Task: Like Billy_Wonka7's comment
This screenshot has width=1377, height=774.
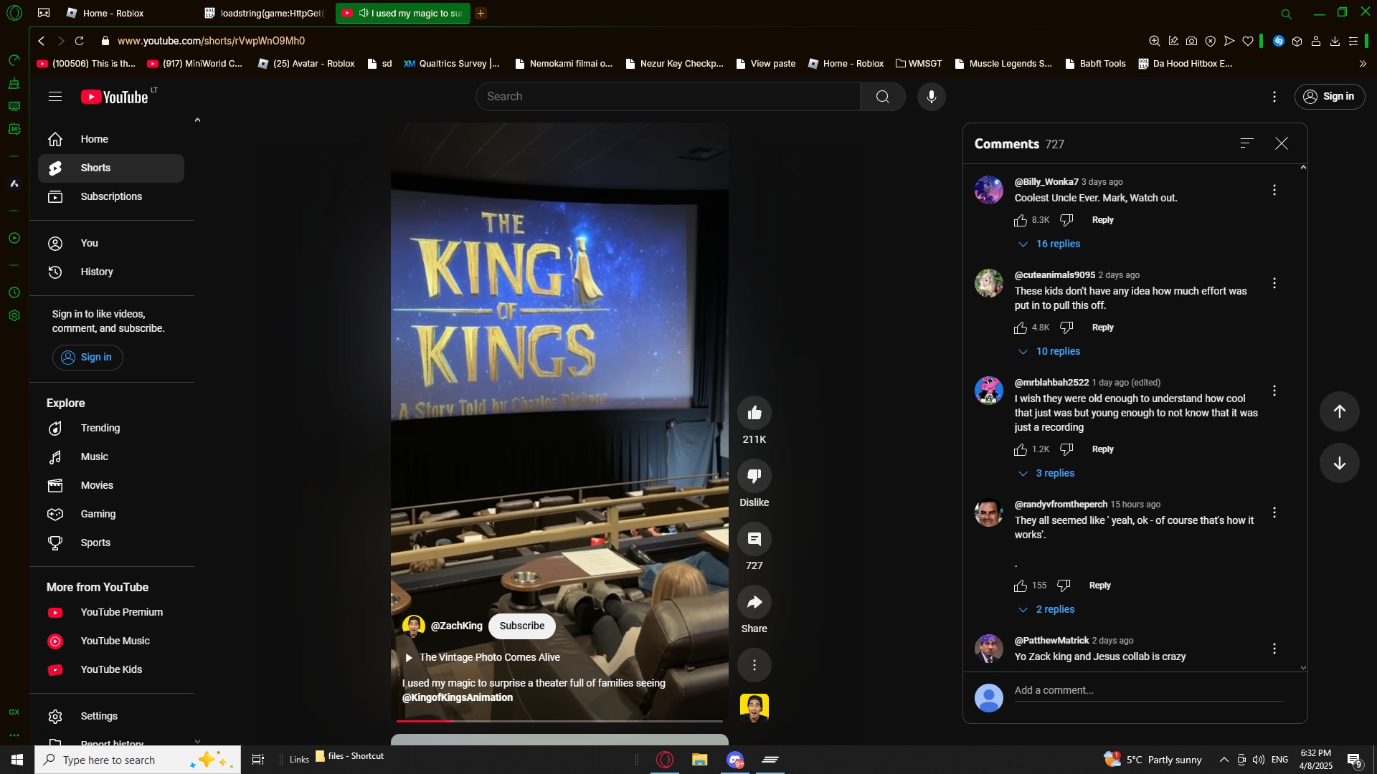Action: point(1021,221)
